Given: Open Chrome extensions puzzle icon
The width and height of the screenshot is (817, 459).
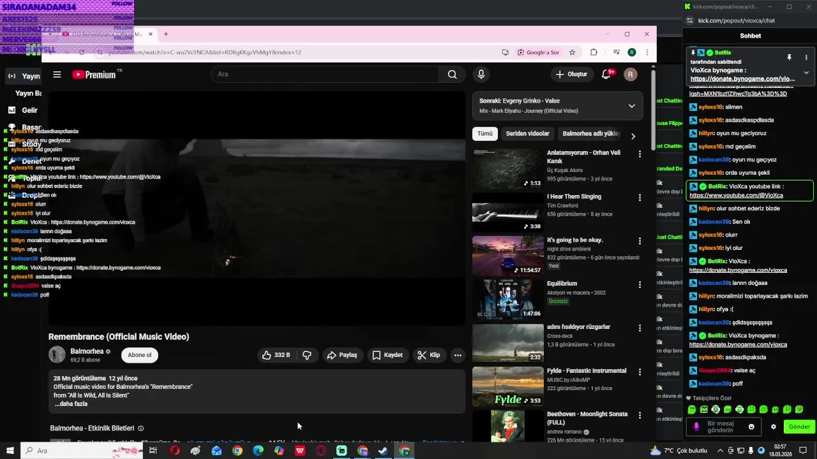Looking at the screenshot, I should (x=594, y=52).
